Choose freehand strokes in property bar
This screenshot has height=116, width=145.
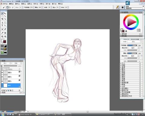(x=8, y=7)
